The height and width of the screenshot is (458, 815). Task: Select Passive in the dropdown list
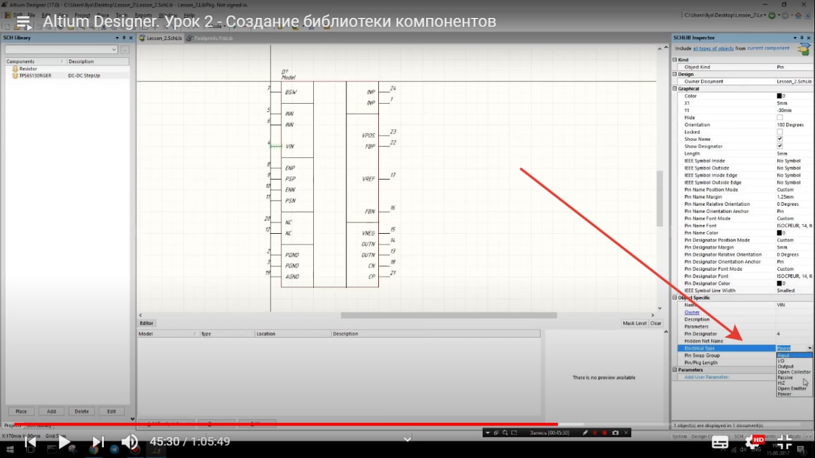pos(794,378)
